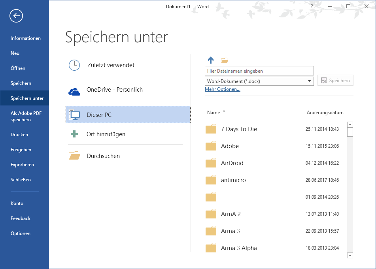Click the back arrow circle icon
The image size is (376, 269).
[x=16, y=16]
